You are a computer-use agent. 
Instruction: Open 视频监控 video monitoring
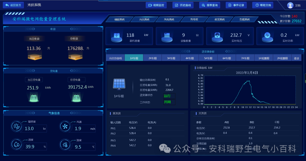click(156, 5)
